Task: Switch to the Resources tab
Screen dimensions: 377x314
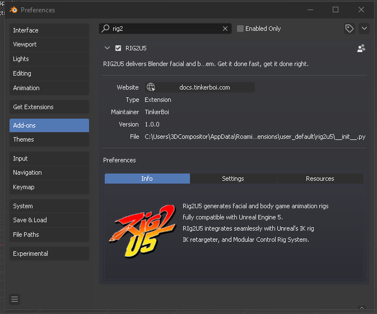Action: click(320, 179)
